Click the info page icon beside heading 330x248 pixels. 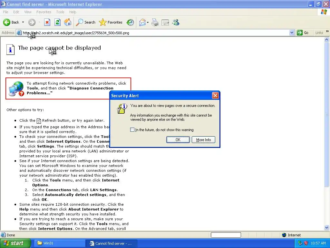[10, 49]
